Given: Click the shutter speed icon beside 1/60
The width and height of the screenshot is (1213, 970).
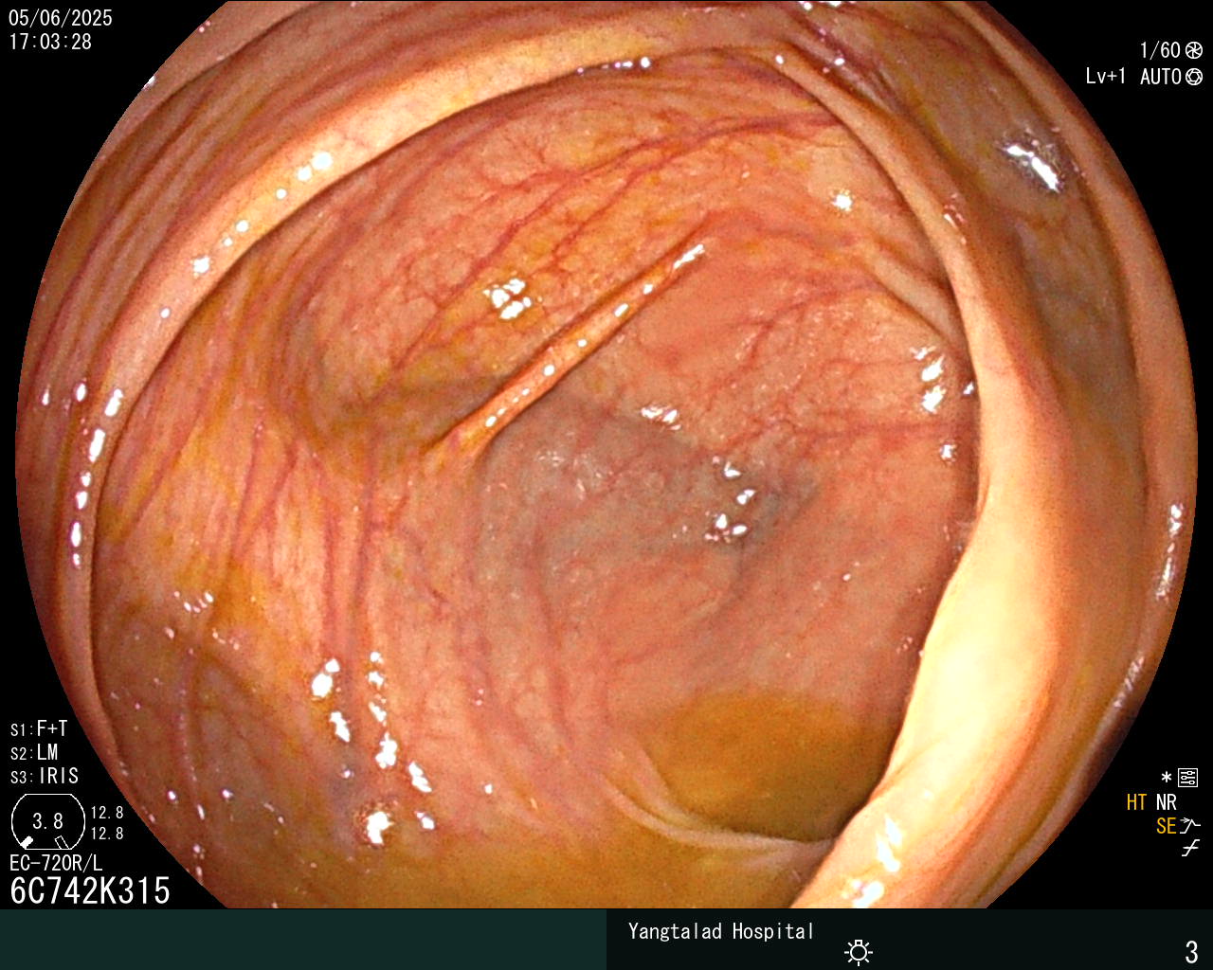Looking at the screenshot, I should pos(1194,50).
